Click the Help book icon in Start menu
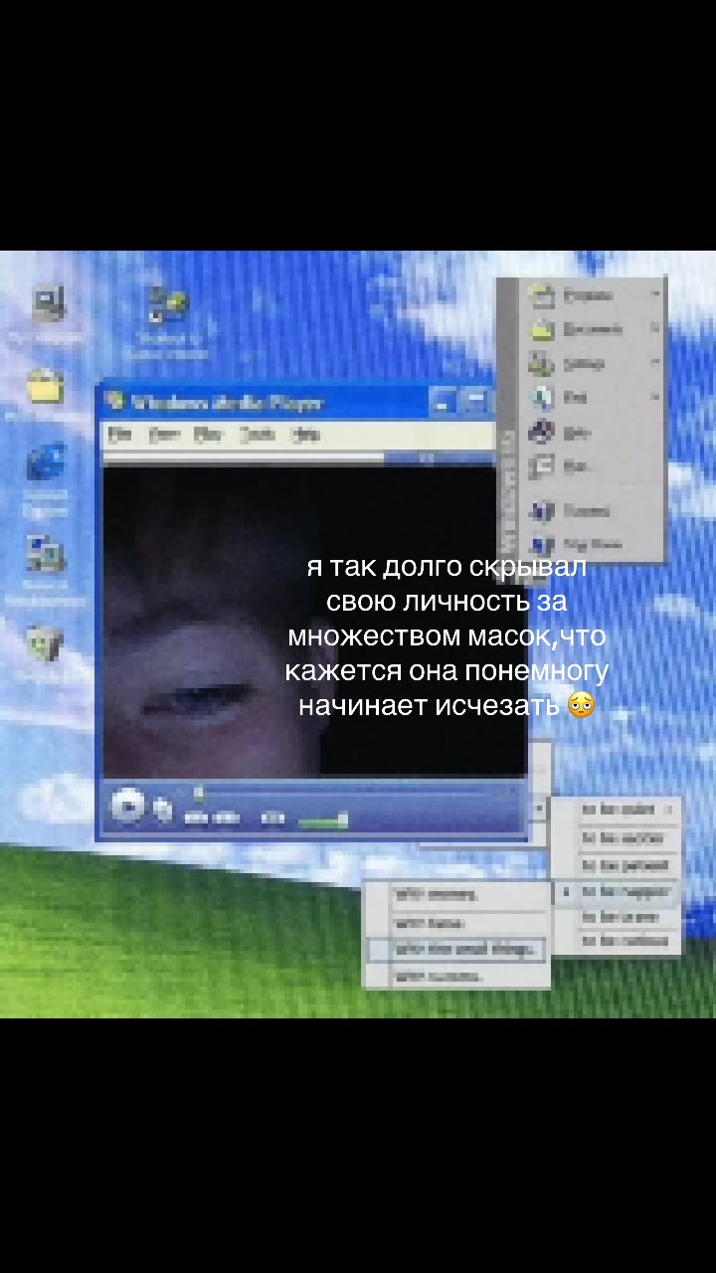 [542, 432]
